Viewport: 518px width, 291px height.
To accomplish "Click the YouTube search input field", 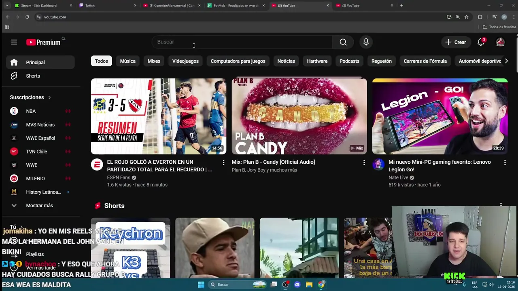I will (x=242, y=42).
